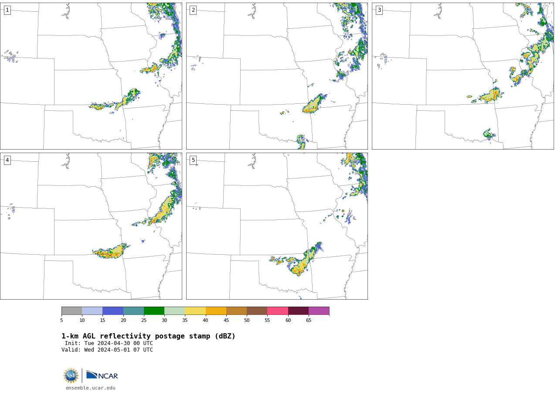Click the Valid: Wed 2024-05-01 07 UTC text
Viewport: 558px width, 393px height.
(x=107, y=350)
